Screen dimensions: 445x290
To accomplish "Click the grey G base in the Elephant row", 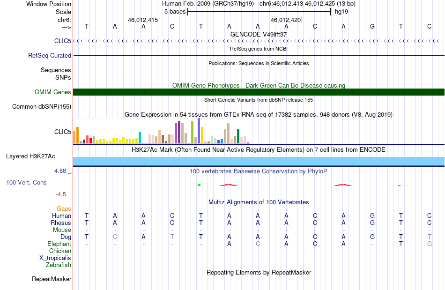I will pos(430,244).
